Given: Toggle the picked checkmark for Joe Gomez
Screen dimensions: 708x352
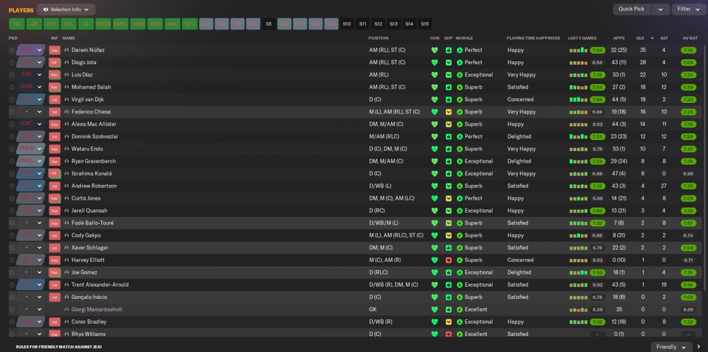Looking at the screenshot, I should (12, 272).
